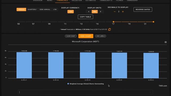Decrease decimals with the minus icon
This screenshot has width=171, height=96.
tap(115, 12)
